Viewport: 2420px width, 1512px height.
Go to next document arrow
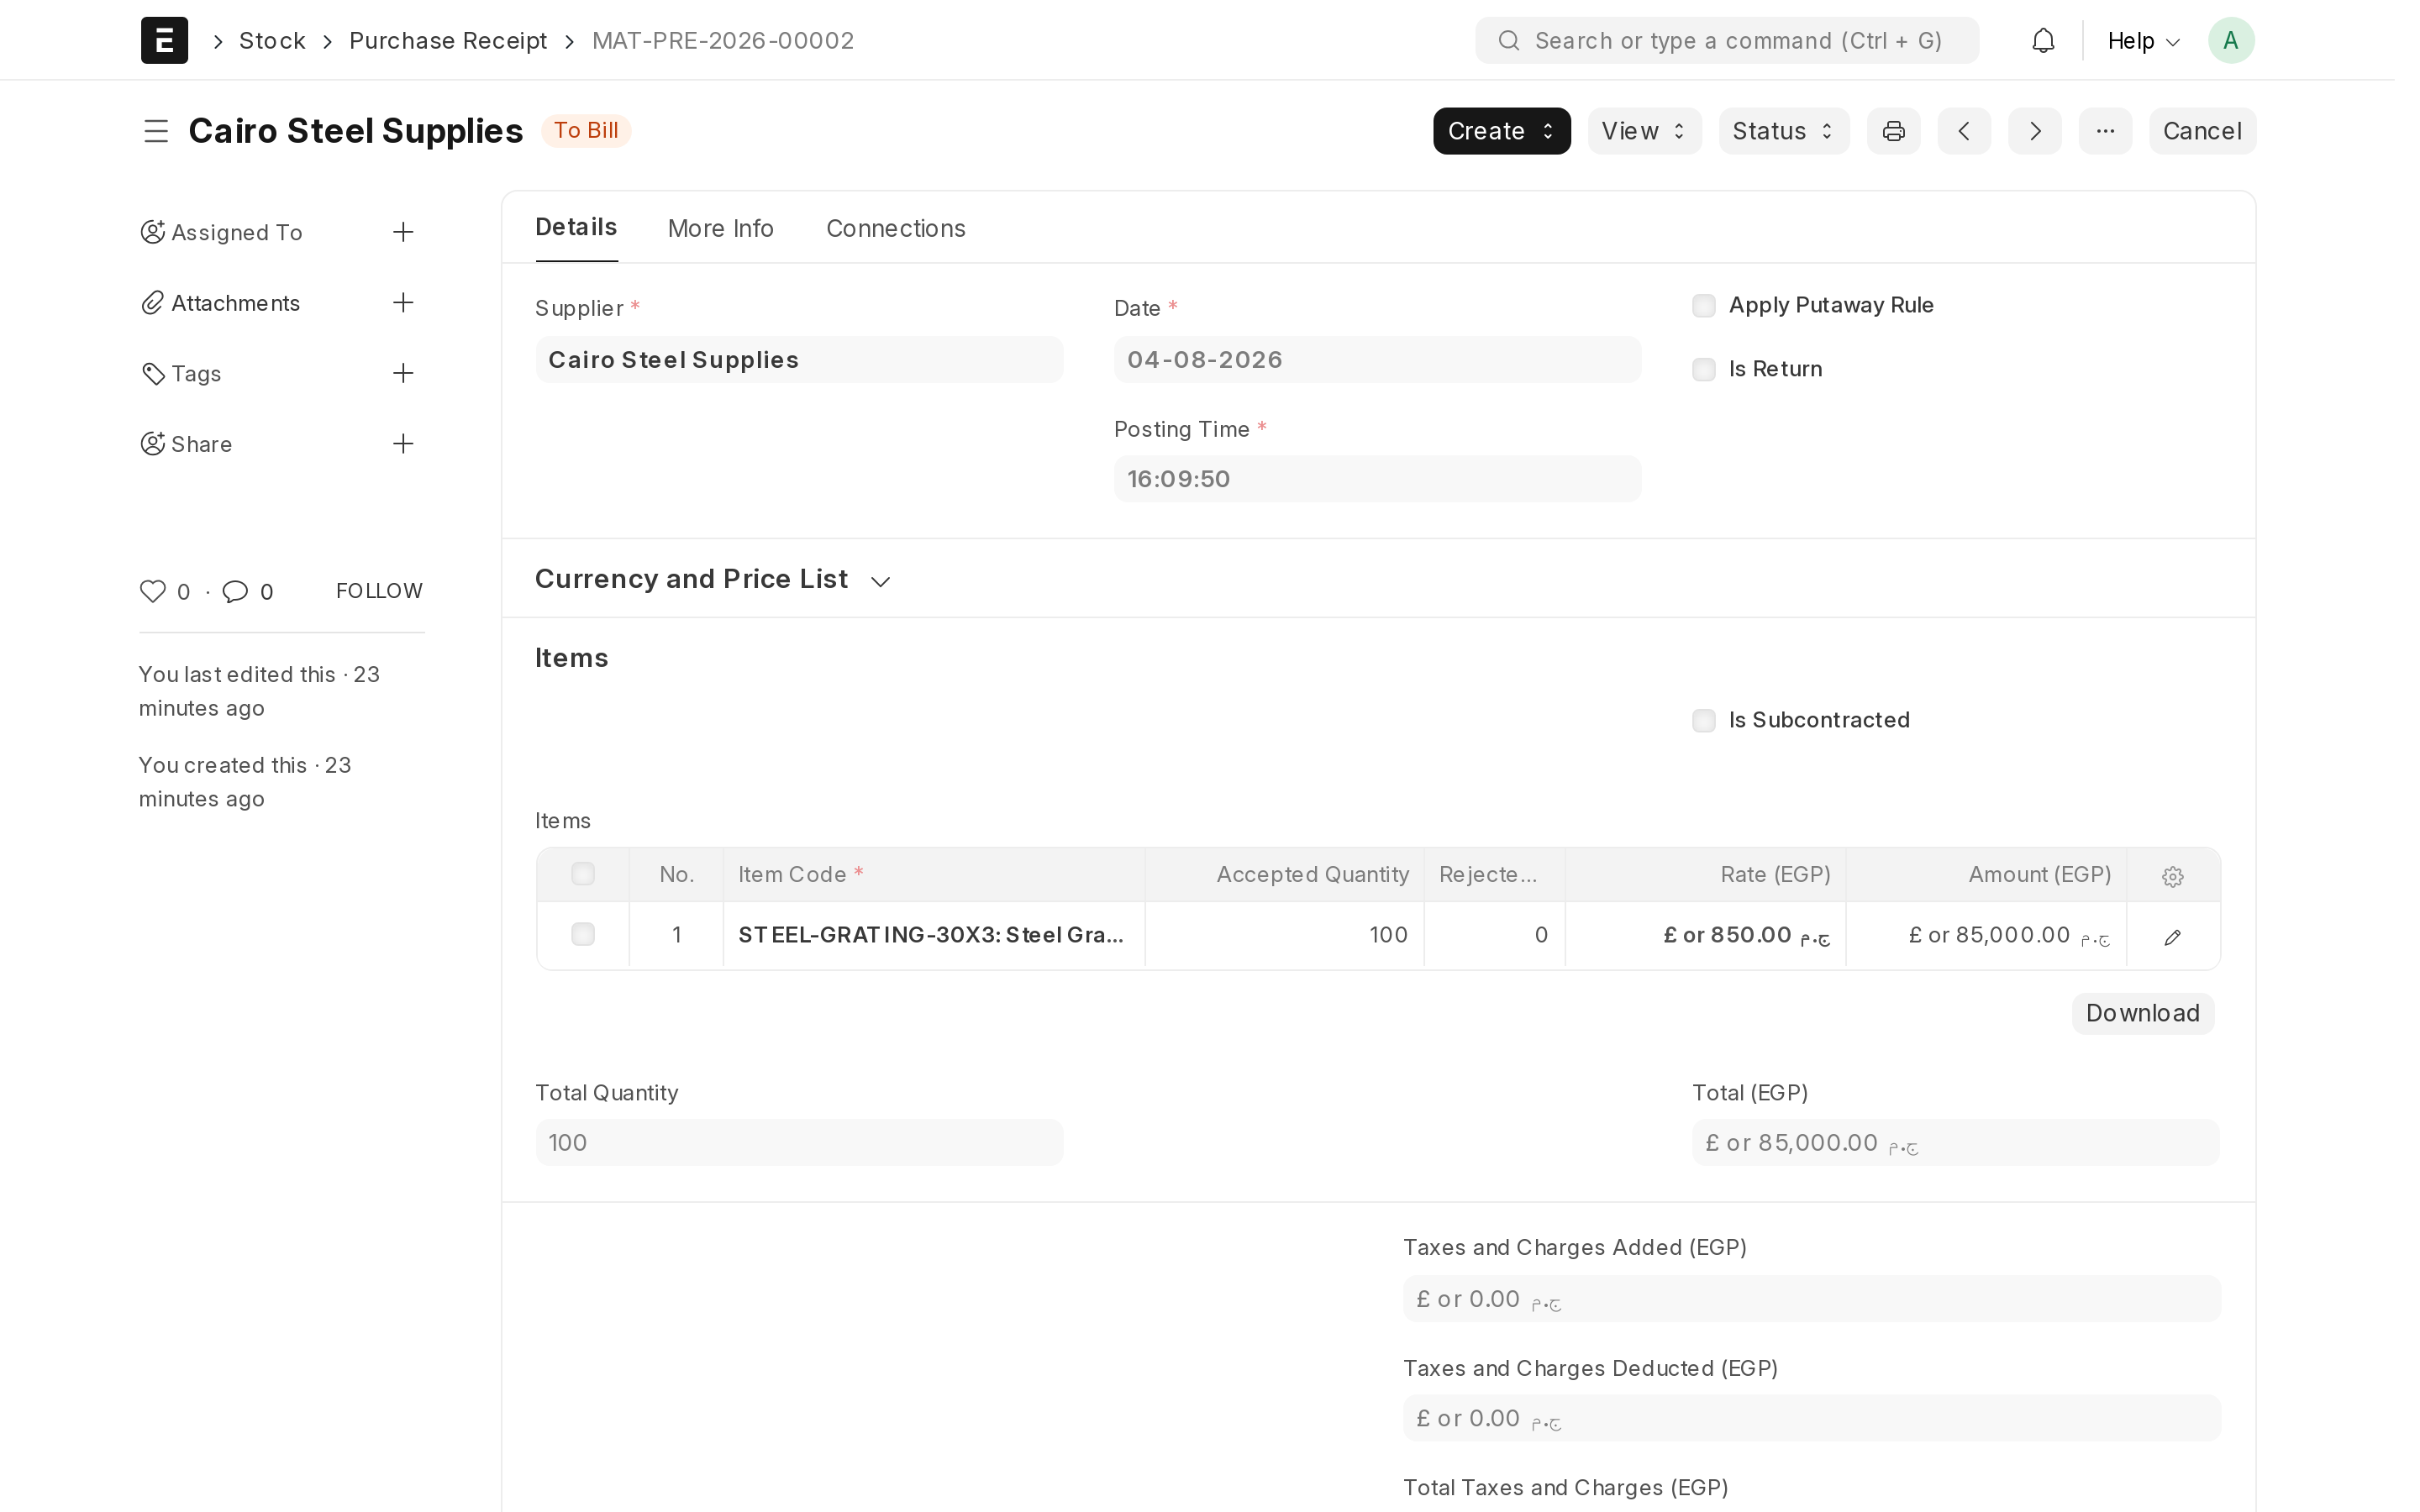point(2035,131)
